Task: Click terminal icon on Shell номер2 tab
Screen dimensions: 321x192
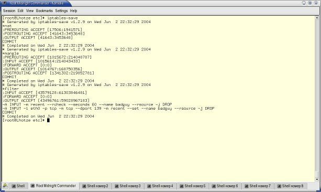Action: pos(84,186)
